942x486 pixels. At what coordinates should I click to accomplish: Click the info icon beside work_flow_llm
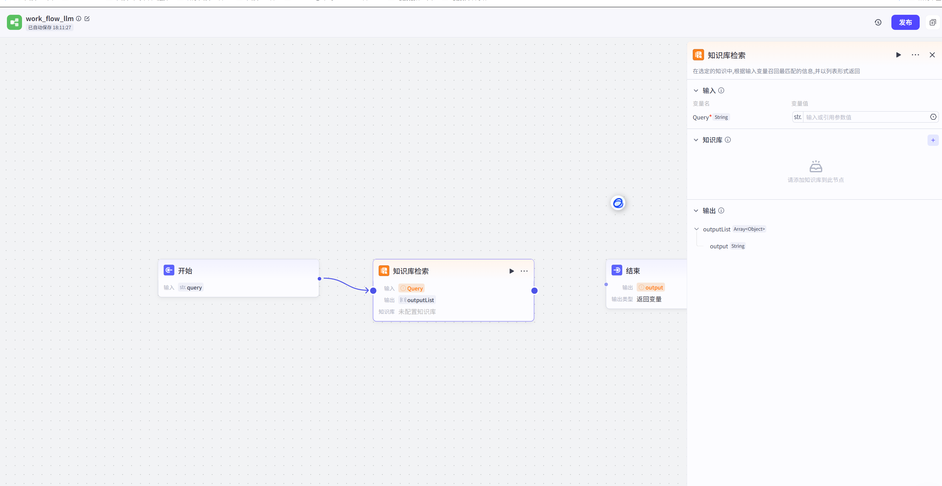tap(79, 19)
